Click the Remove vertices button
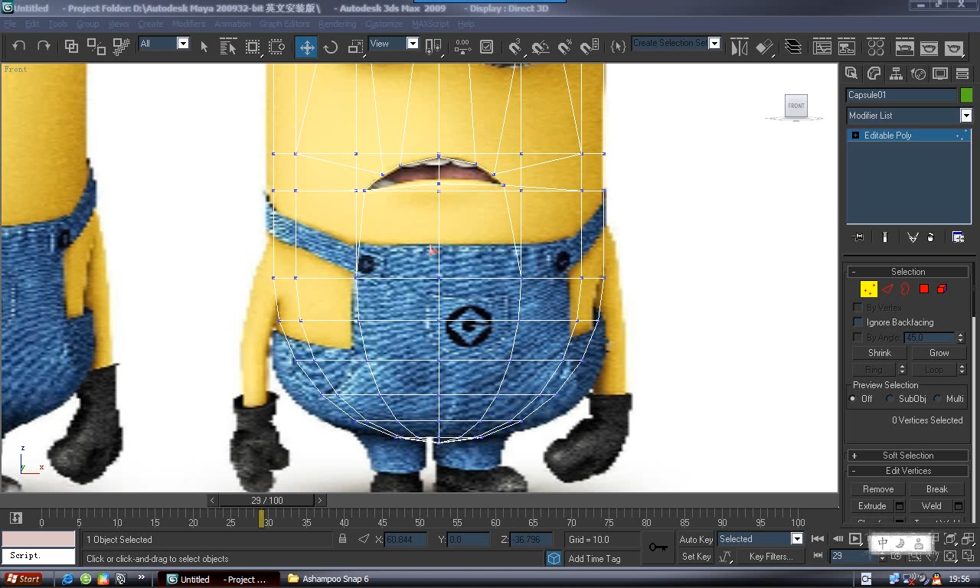 (878, 489)
